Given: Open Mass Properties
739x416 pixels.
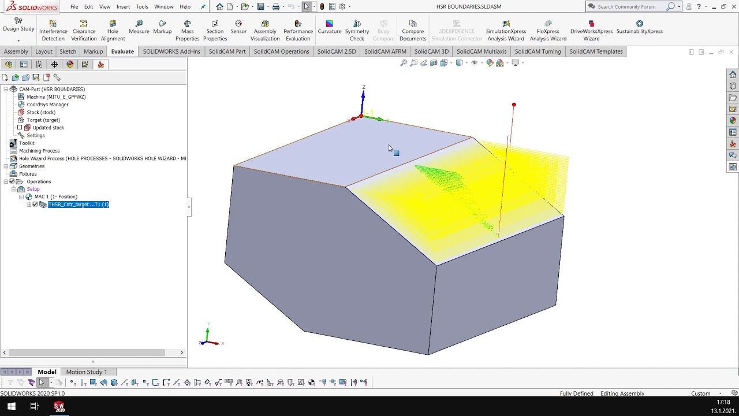Looking at the screenshot, I should coord(187,31).
